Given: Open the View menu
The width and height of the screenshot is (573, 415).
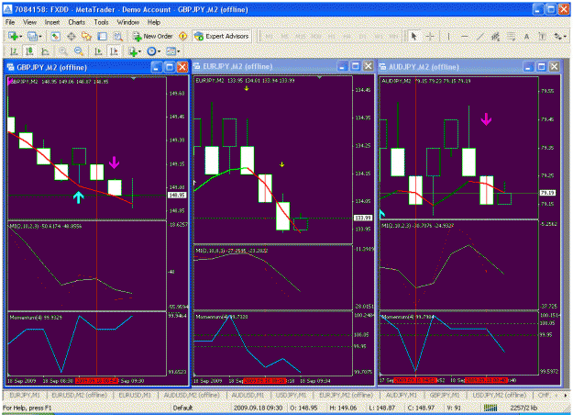Looking at the screenshot, I should pos(29,22).
